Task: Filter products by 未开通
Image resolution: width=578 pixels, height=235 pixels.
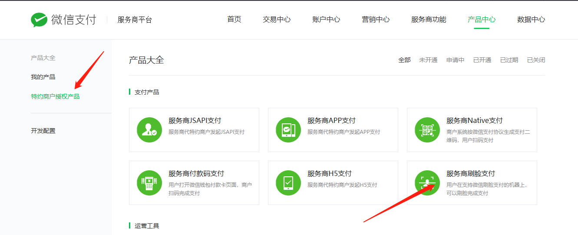Action: tap(428, 60)
